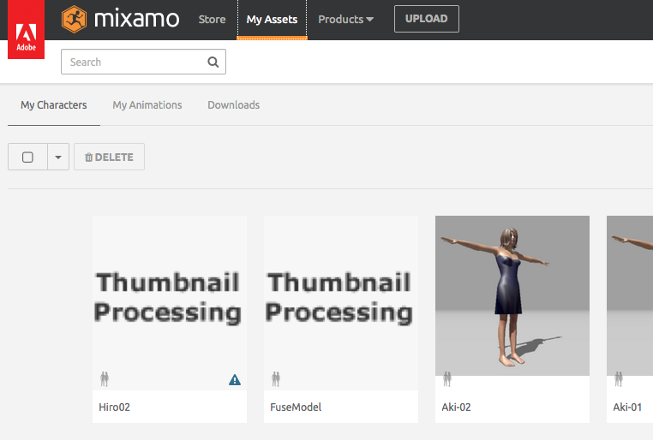The image size is (653, 440).
Task: Click the Hiro02 name label
Action: coord(115,407)
